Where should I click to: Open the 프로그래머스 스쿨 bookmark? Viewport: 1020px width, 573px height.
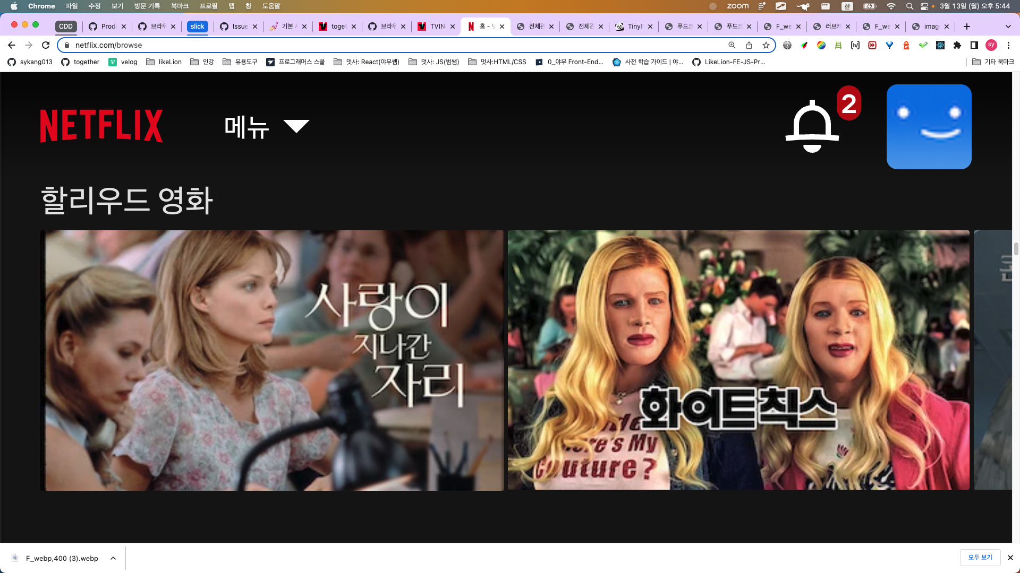(x=295, y=62)
